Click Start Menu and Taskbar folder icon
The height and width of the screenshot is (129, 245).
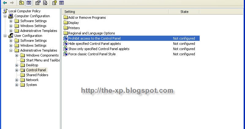[22, 60]
